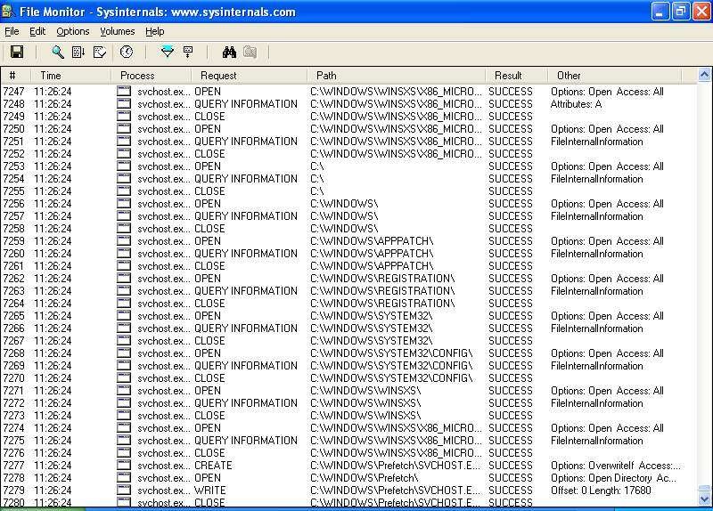Open Find with the binoculars icon

[x=229, y=53]
